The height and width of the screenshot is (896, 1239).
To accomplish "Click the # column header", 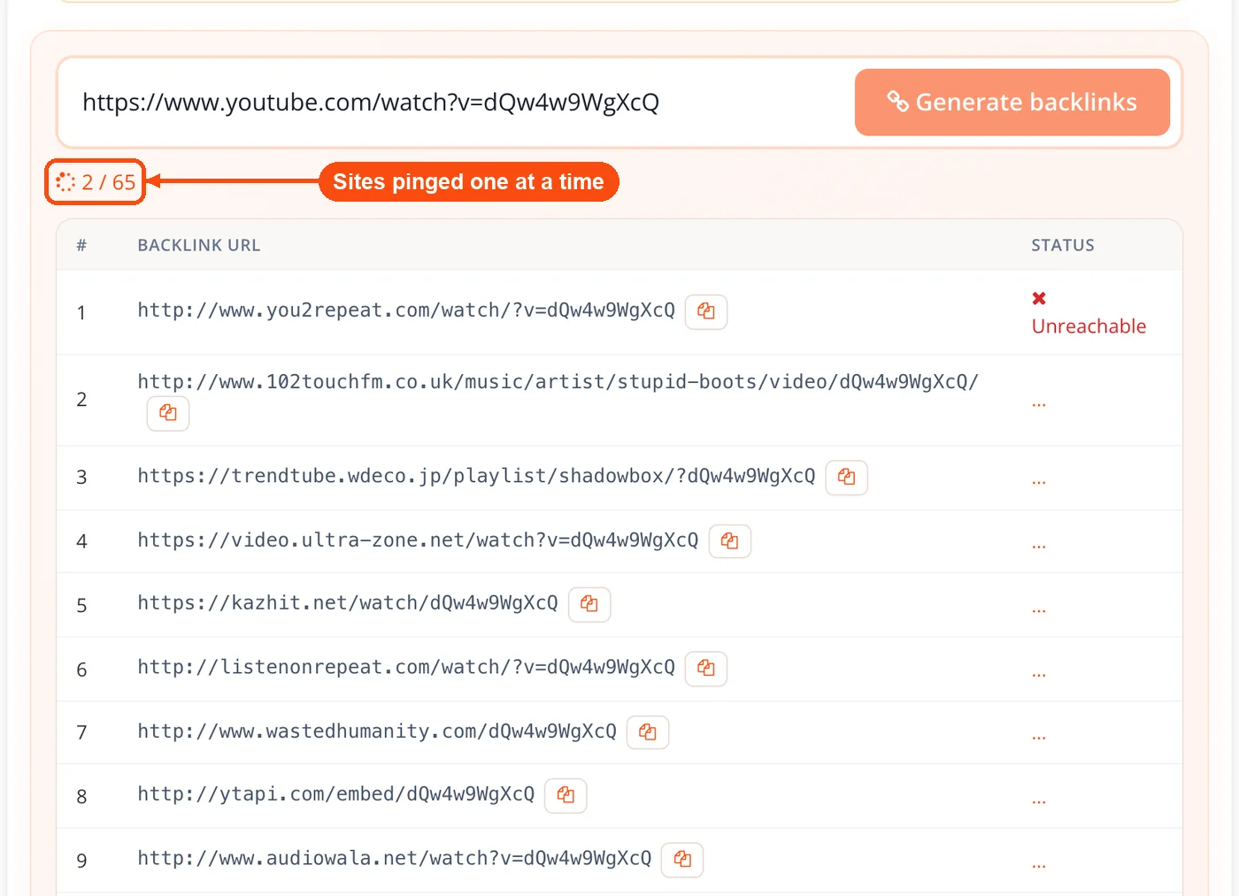I will pyautogui.click(x=81, y=245).
